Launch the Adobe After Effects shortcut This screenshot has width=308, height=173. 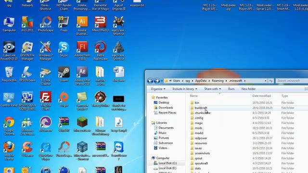pos(82,76)
